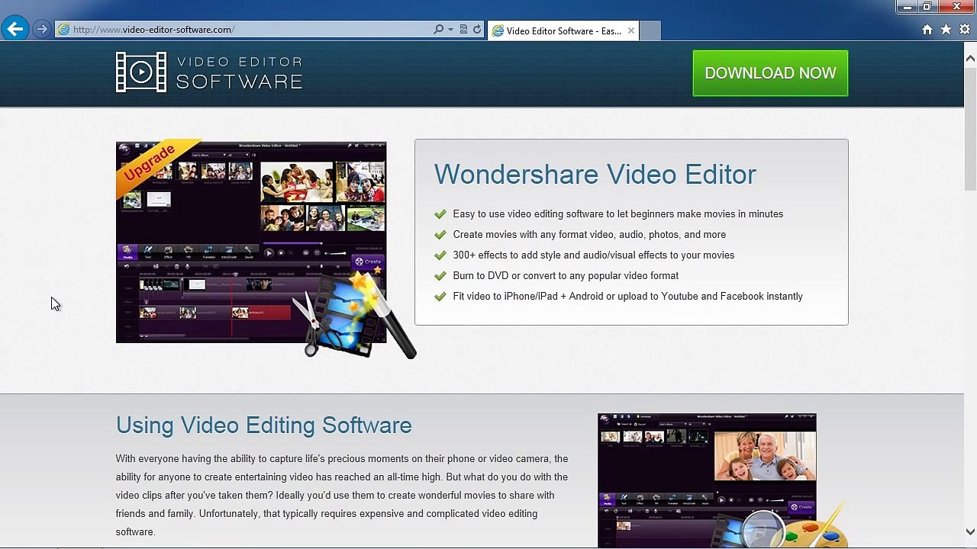Screen dimensions: 977x549
Task: Click the vertical scrollbar thumb
Action: (970, 128)
